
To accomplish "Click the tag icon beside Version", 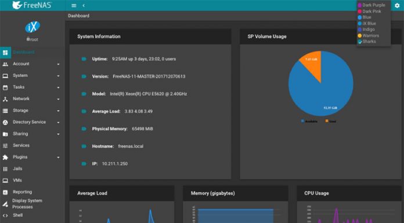I will click(x=84, y=76).
